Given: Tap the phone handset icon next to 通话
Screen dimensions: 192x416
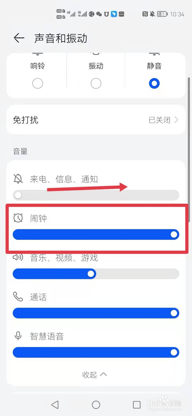Looking at the screenshot, I should pos(18,296).
